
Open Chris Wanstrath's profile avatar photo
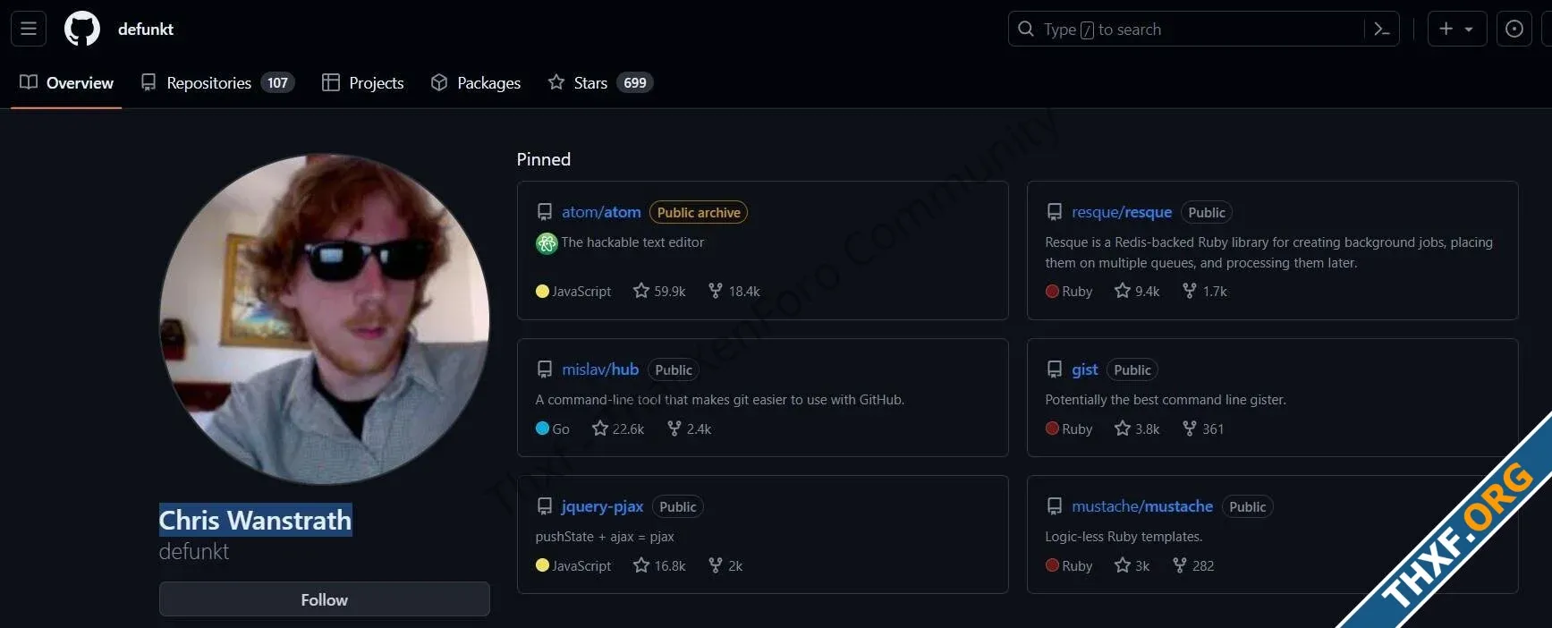point(325,318)
